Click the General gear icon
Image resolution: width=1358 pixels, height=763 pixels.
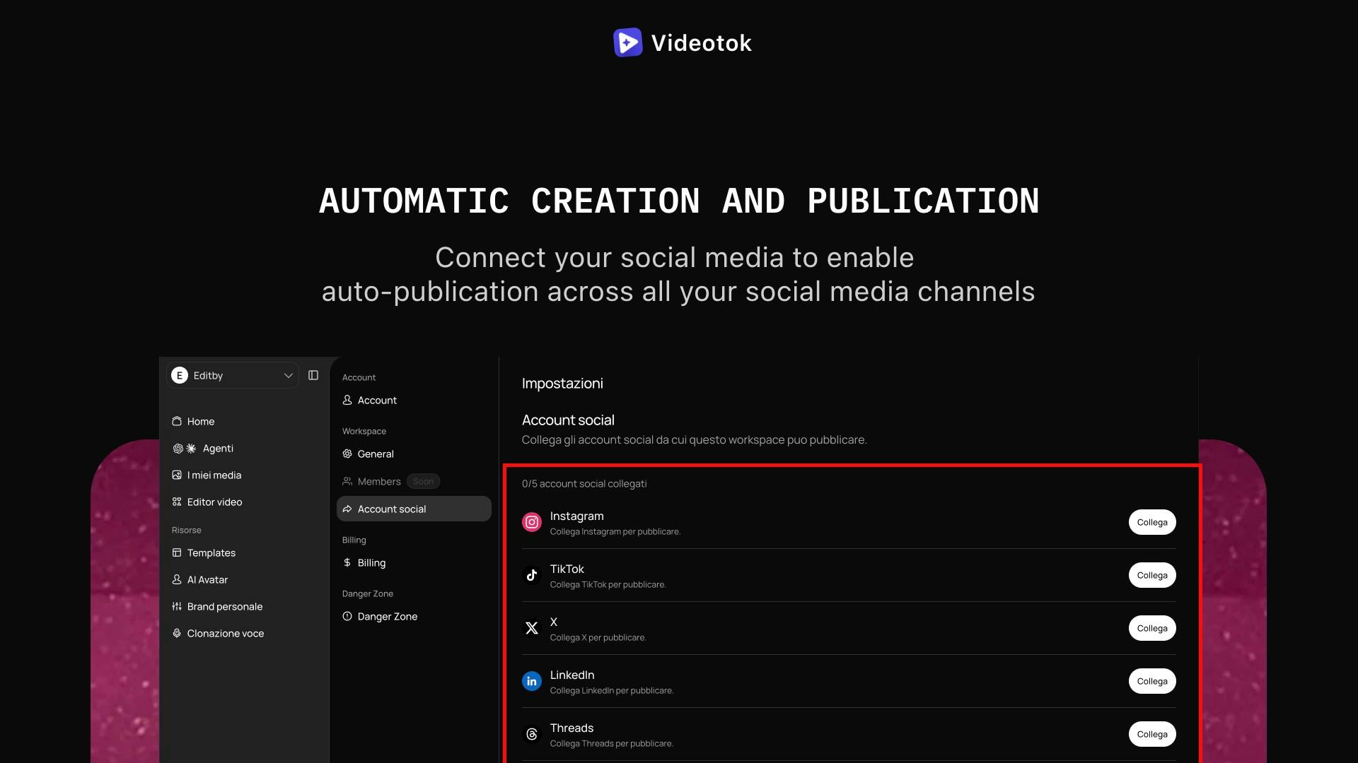347,454
